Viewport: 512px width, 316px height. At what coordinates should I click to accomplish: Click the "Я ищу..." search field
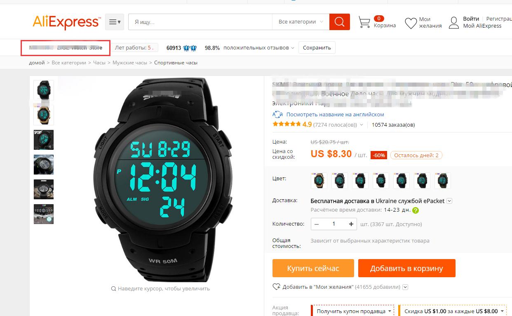point(200,22)
